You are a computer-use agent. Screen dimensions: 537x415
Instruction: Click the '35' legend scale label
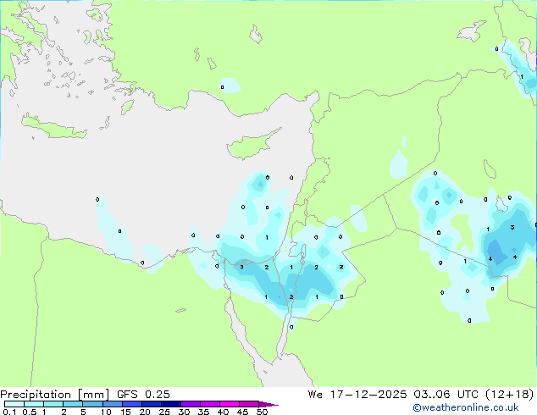click(203, 412)
